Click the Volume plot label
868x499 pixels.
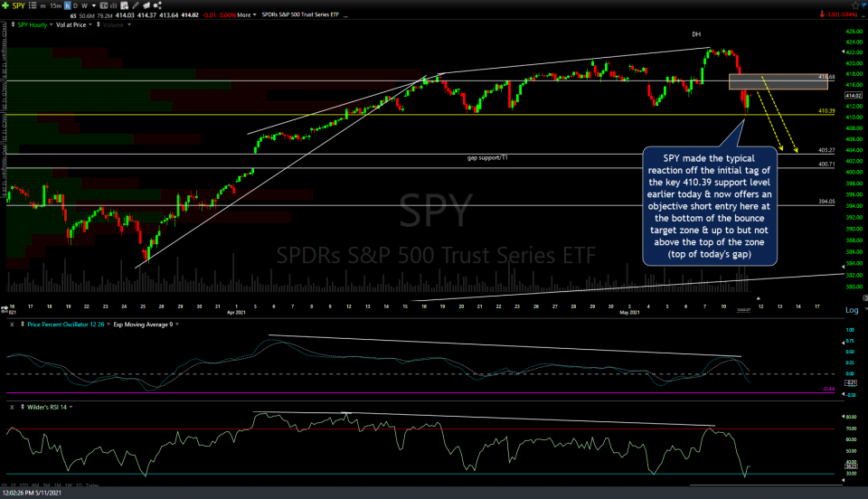[113, 25]
